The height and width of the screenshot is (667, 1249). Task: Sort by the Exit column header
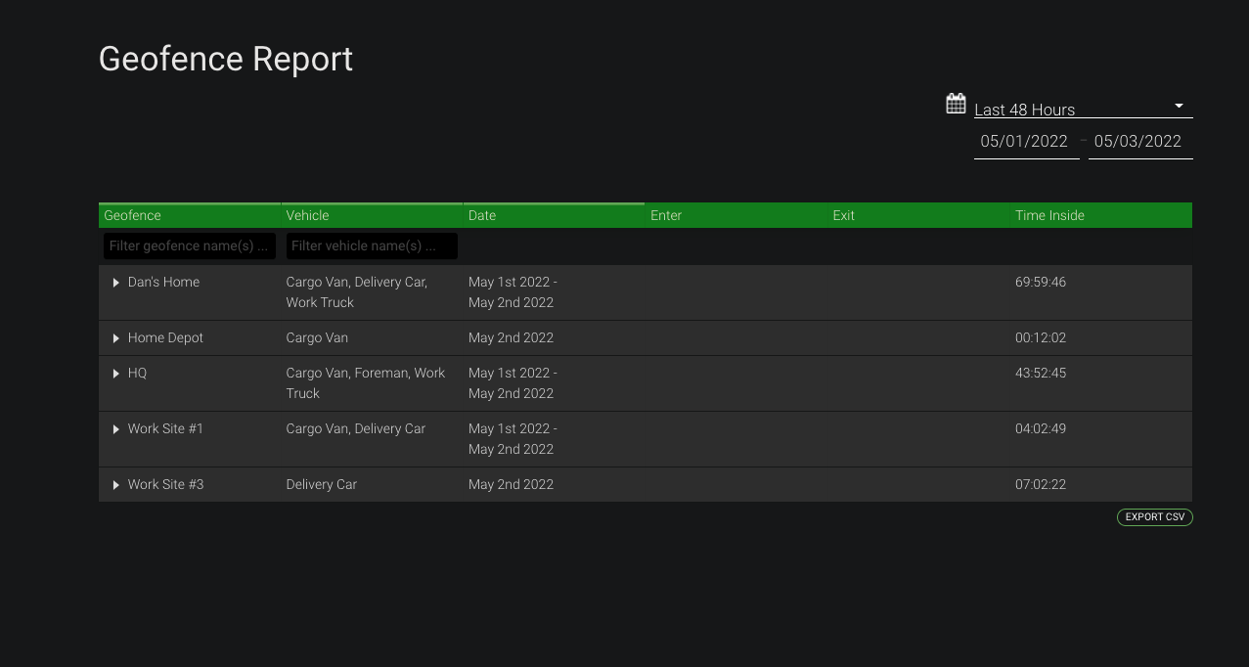[x=918, y=215]
